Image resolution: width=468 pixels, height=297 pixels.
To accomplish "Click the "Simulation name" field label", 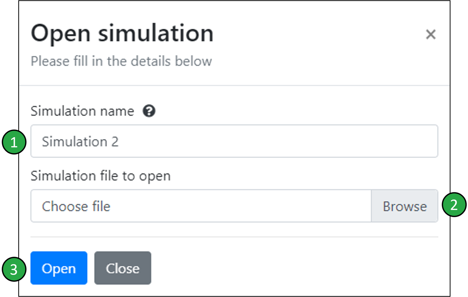I will click(x=82, y=111).
